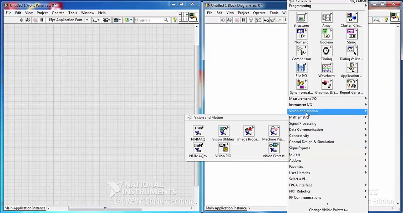Open the Machine Vision subpalette
Image resolution: width=403 pixels, height=213 pixels.
[273, 131]
